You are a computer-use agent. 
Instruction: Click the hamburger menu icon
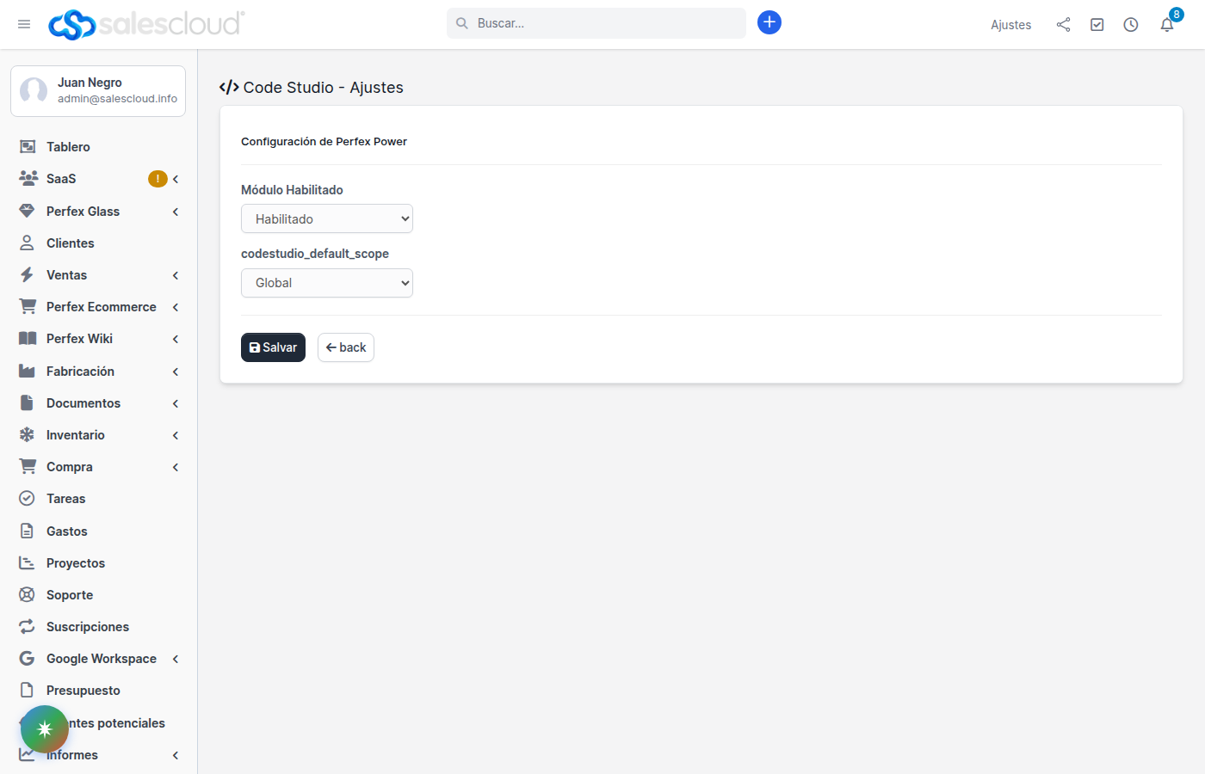coord(24,24)
